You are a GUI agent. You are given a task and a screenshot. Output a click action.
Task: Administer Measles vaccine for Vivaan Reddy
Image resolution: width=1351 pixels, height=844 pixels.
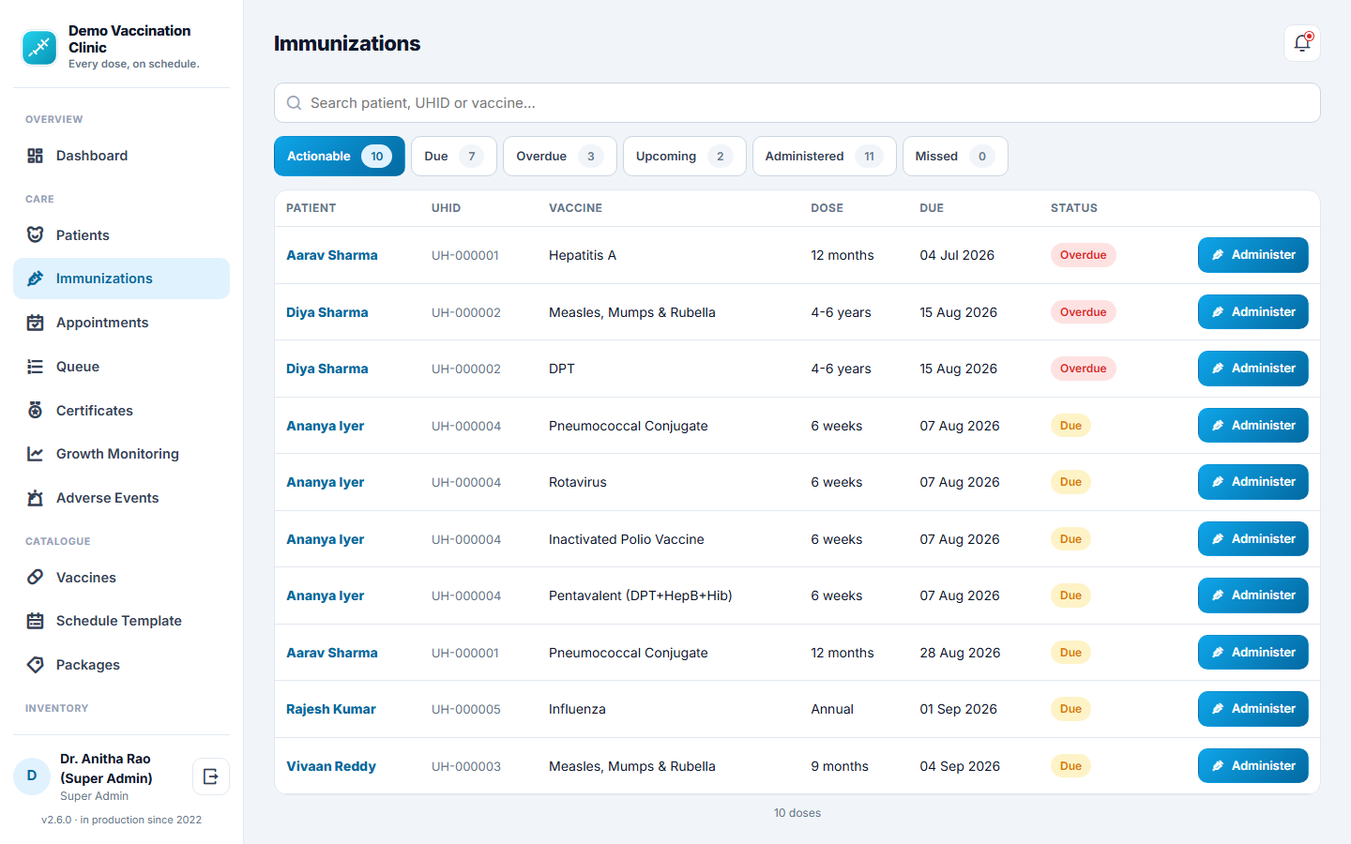[x=1252, y=766]
